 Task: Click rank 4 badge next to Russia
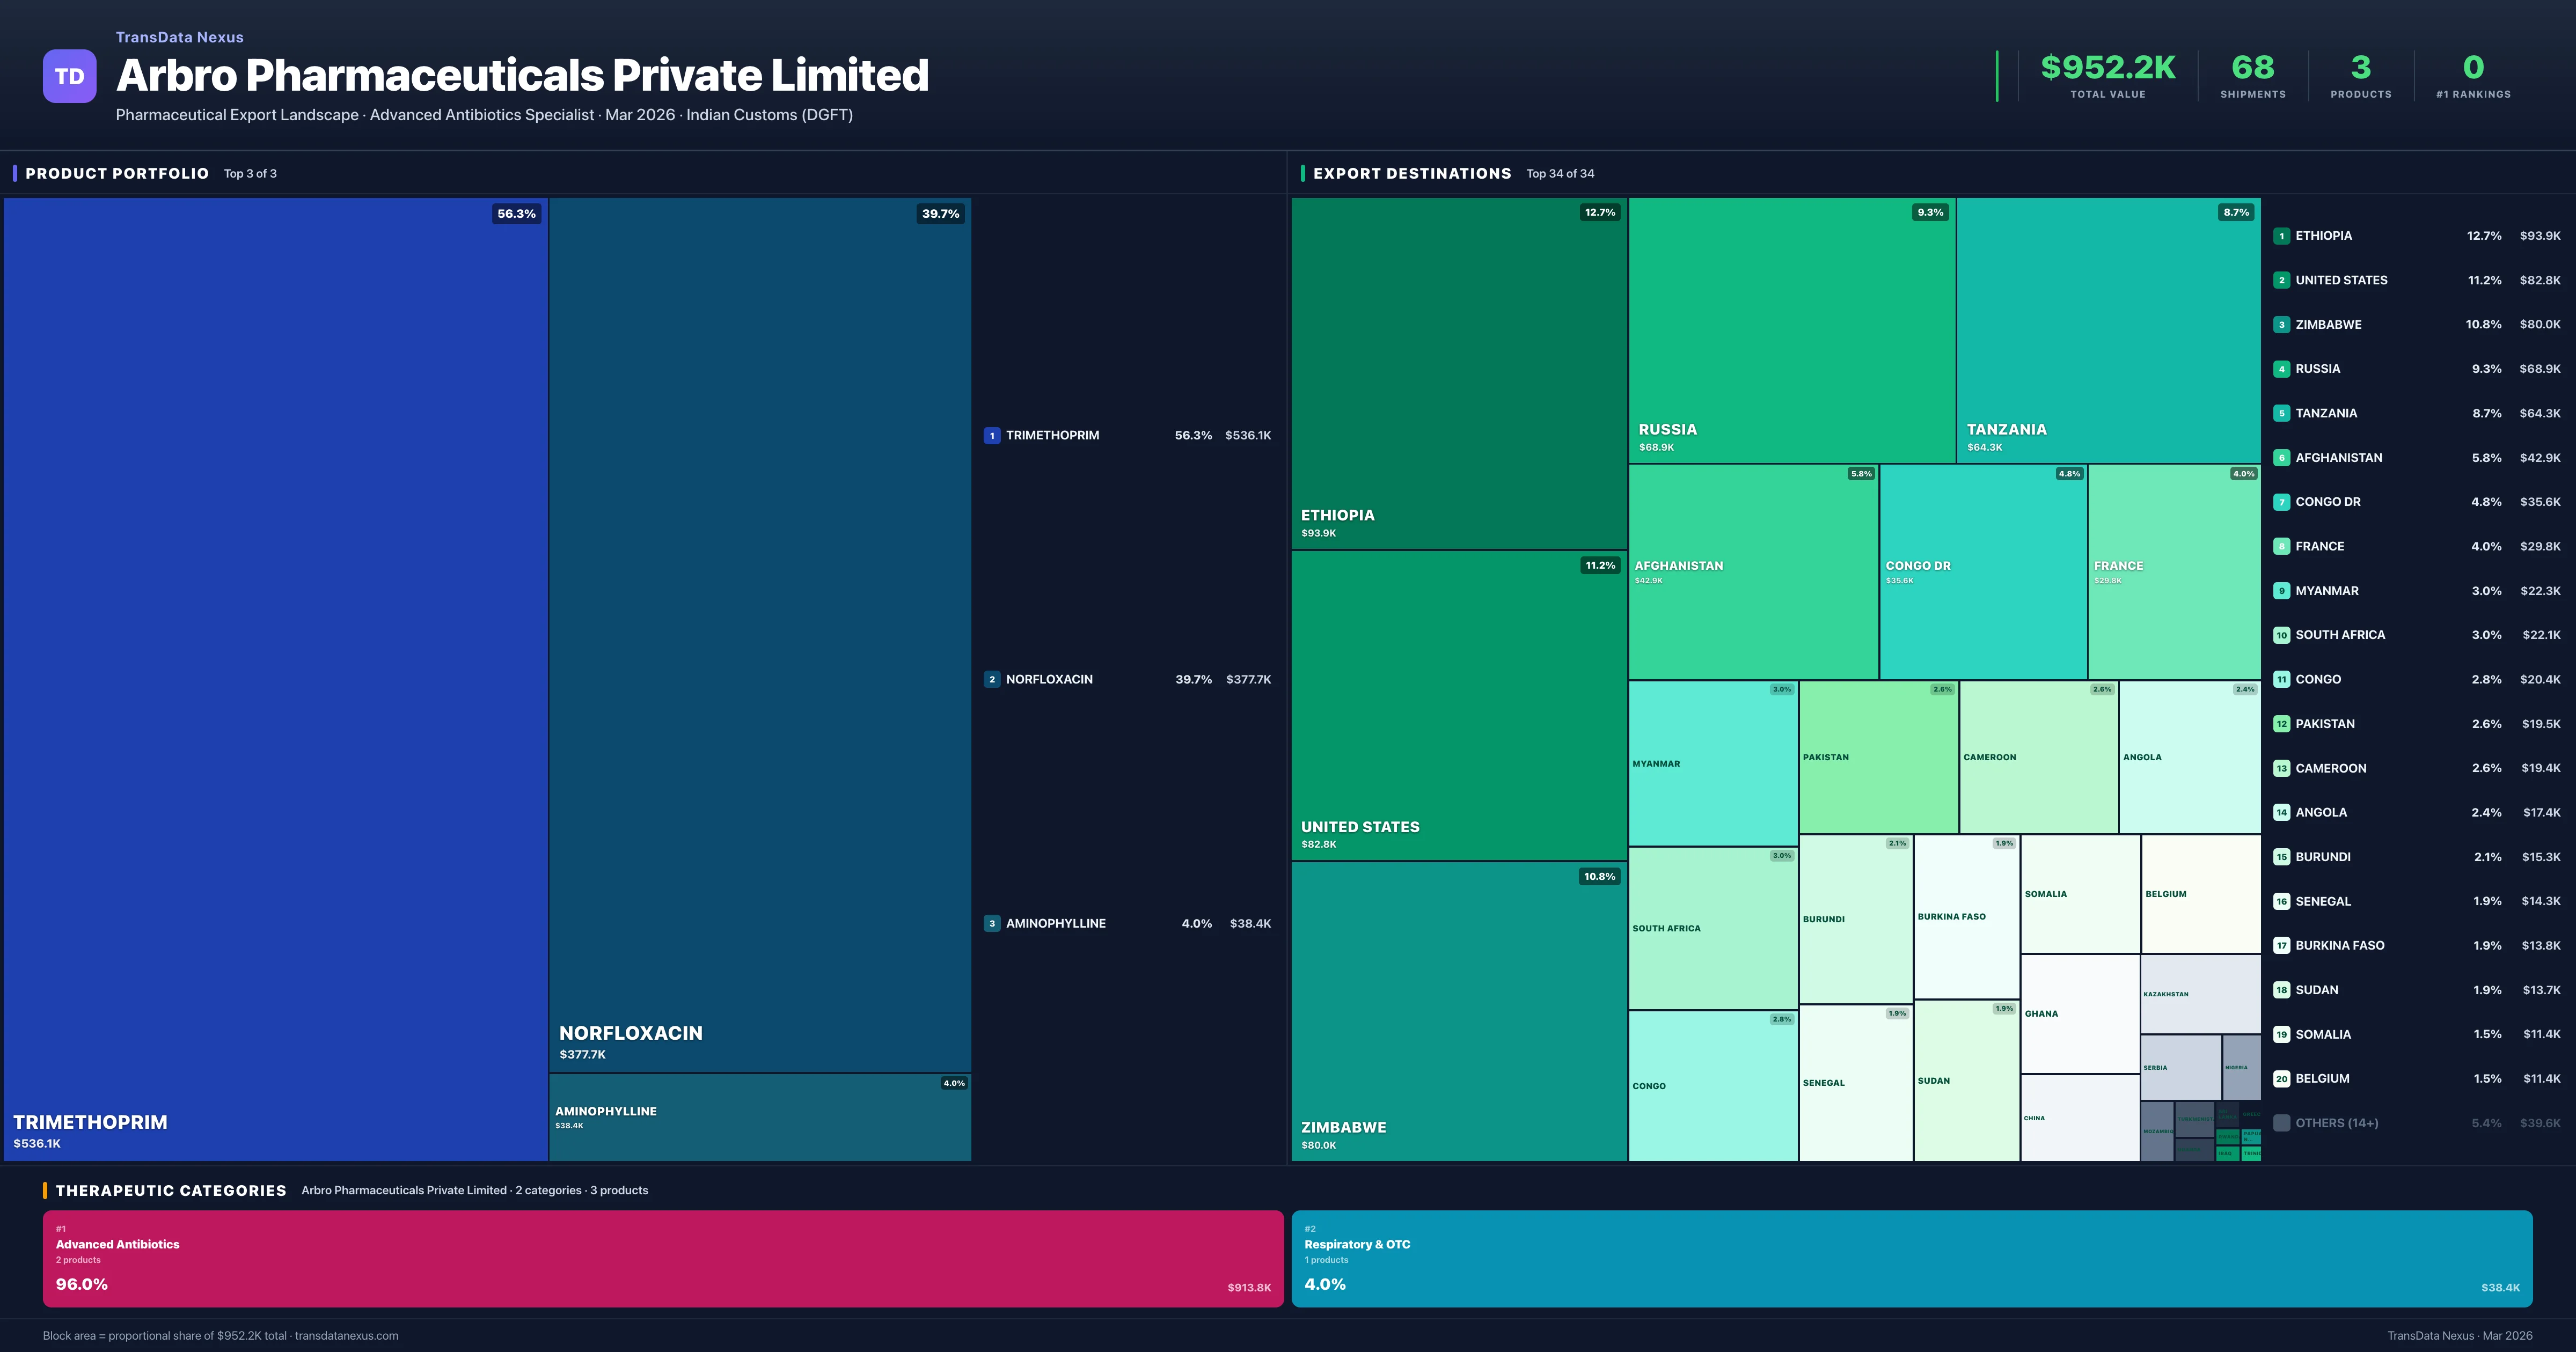(2281, 369)
